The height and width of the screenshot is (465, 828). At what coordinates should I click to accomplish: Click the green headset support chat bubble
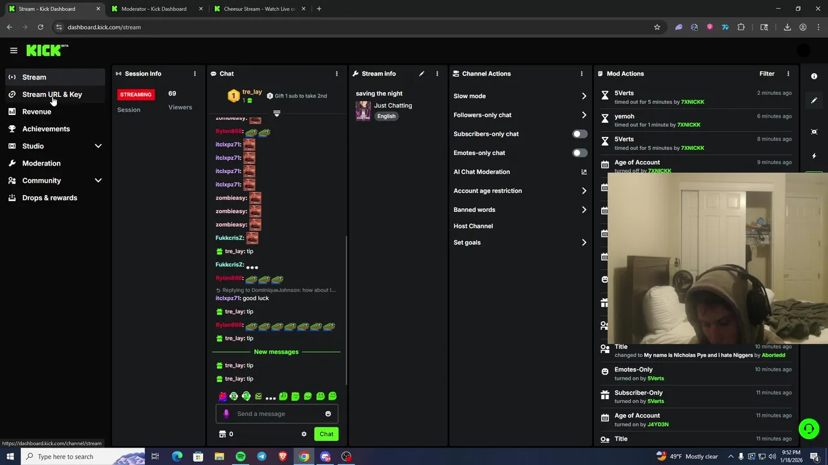tap(808, 429)
